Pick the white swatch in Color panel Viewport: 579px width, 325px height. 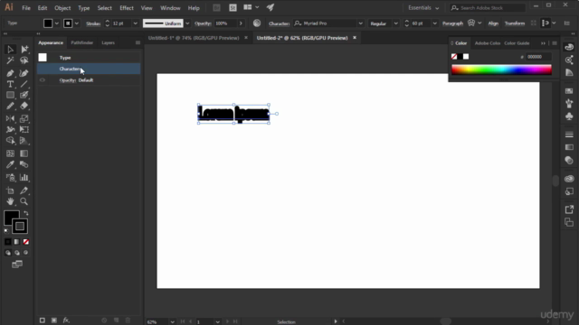point(466,56)
